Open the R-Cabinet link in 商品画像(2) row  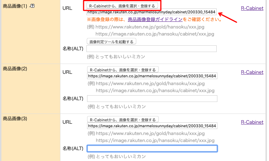coord(252,72)
